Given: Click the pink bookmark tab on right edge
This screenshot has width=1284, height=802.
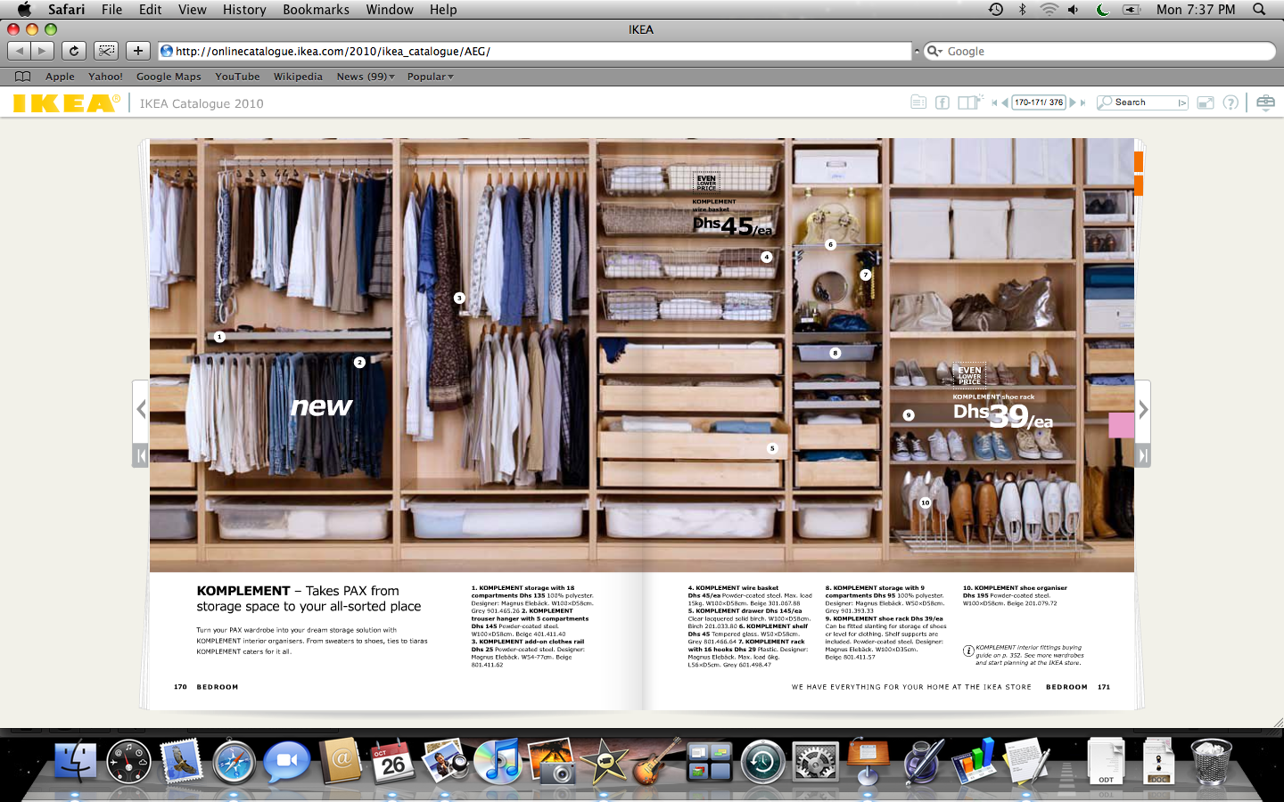Looking at the screenshot, I should tap(1122, 425).
